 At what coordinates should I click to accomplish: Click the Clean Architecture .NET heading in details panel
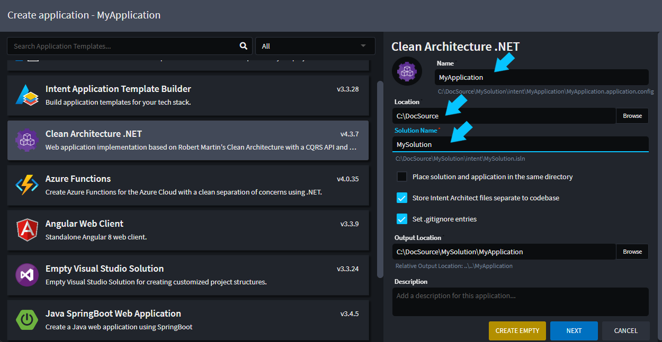click(x=455, y=47)
